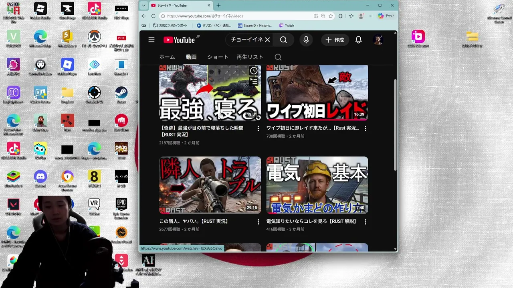Click the CurseForge desktop icon
This screenshot has height=288, width=513.
(x=67, y=11)
